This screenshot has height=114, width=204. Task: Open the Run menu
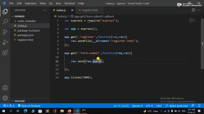(58, 3)
